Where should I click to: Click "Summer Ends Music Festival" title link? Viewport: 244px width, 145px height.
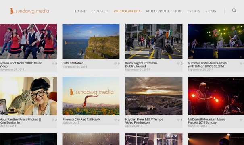click(207, 65)
